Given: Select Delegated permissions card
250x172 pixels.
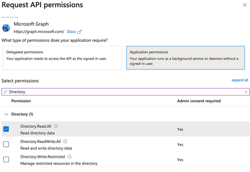Looking at the screenshot, I should [62, 58].
